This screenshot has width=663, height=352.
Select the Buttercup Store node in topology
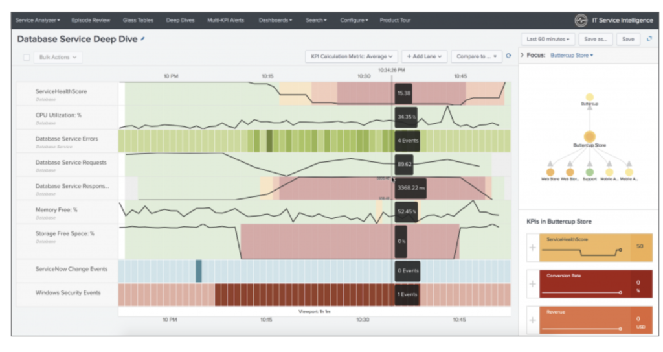pos(589,136)
